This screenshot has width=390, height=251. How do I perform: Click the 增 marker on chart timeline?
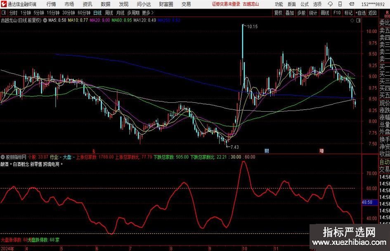pyautogui.click(x=321, y=151)
